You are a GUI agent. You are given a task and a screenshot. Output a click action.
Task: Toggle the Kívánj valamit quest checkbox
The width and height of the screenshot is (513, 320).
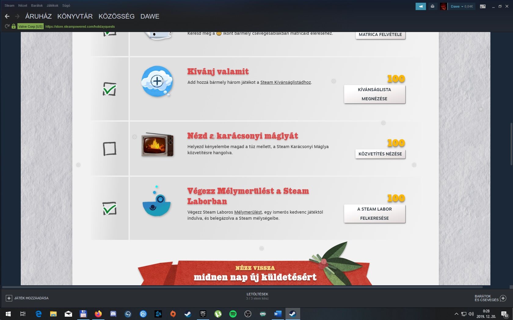pyautogui.click(x=110, y=89)
